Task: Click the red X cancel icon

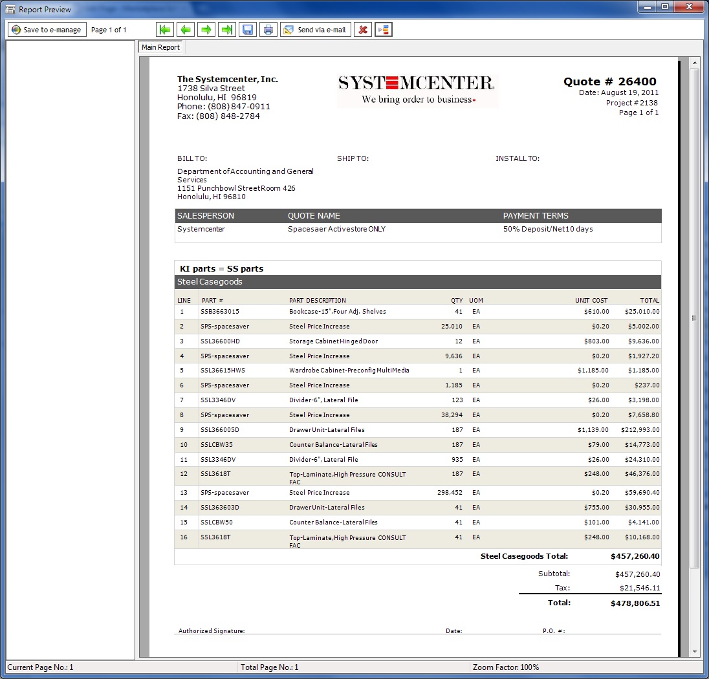Action: (x=363, y=30)
